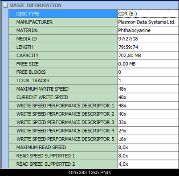Select the MAXIMUM READ SPEED label
The image size is (179, 176).
[41, 148]
